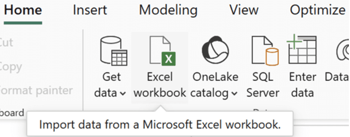Click the "SQL Server" text label
Image resolution: width=350 pixels, height=137 pixels.
[263, 85]
